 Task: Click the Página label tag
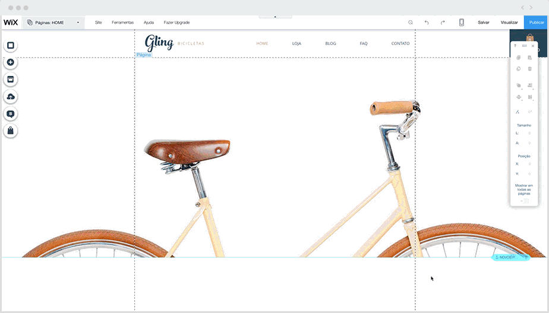click(144, 55)
